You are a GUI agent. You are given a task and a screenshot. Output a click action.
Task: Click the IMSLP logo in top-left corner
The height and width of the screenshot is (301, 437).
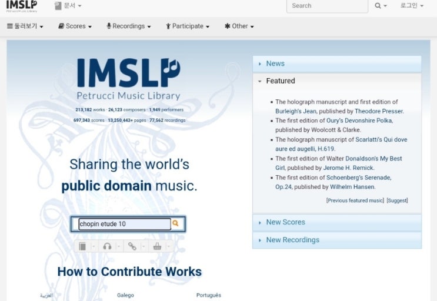coord(22,6)
